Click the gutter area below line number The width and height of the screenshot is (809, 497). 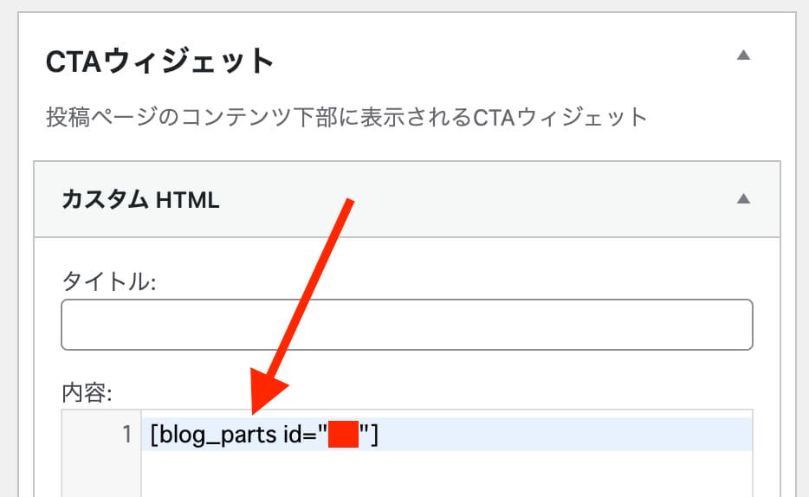tap(101, 474)
